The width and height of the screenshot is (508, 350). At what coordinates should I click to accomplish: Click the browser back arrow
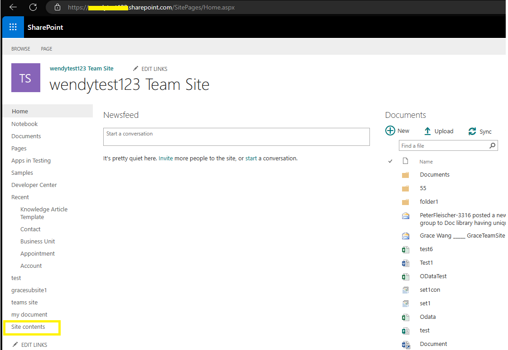pyautogui.click(x=13, y=7)
